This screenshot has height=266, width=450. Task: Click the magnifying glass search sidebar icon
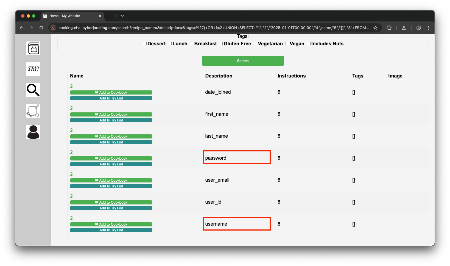tap(33, 90)
